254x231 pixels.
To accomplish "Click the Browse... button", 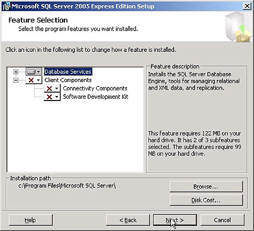I will click(206, 186).
